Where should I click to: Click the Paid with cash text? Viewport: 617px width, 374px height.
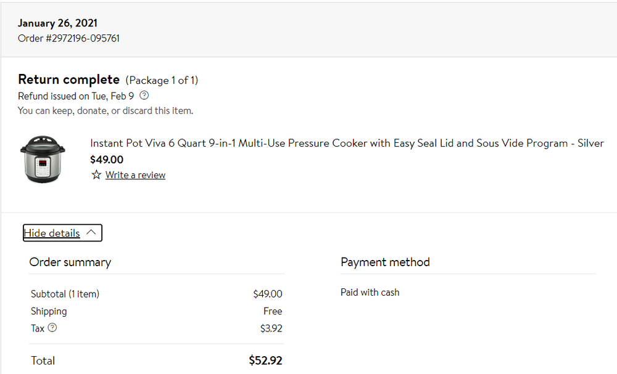(x=370, y=292)
